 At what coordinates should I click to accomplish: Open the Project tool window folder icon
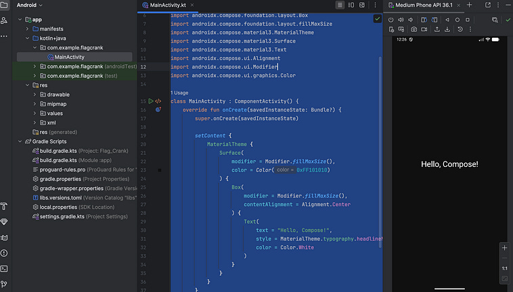(x=4, y=5)
